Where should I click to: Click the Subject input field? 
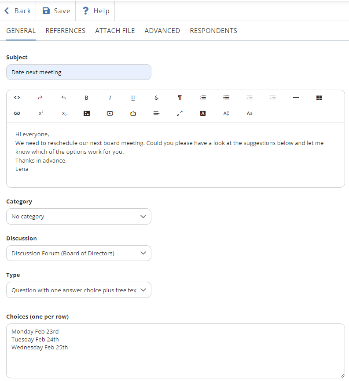point(79,73)
